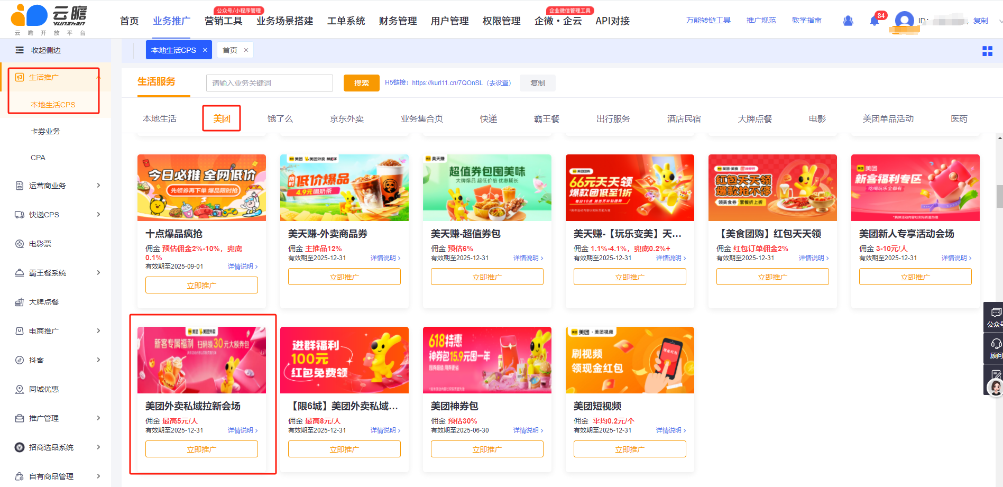Close the 本地生活CPS tab
This screenshot has height=487, width=1003.
coord(205,50)
